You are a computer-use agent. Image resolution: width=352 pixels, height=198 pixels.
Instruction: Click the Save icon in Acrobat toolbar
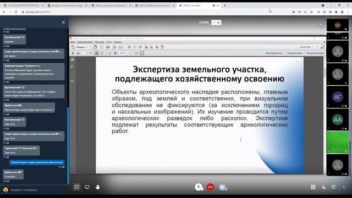101,47
